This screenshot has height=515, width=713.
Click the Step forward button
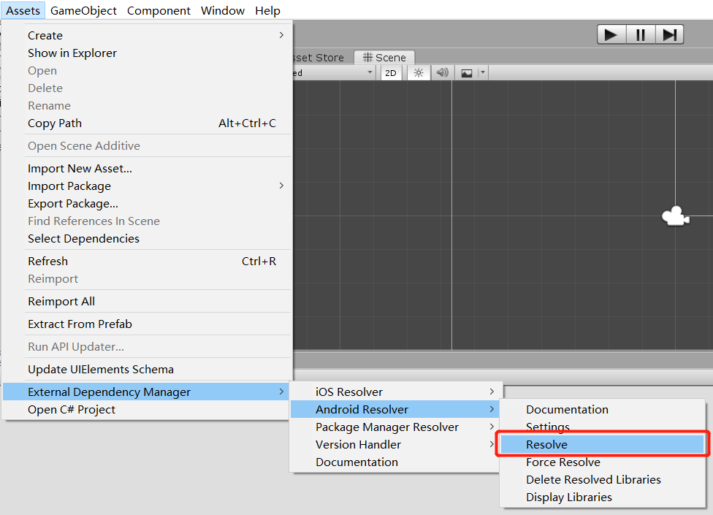point(668,34)
